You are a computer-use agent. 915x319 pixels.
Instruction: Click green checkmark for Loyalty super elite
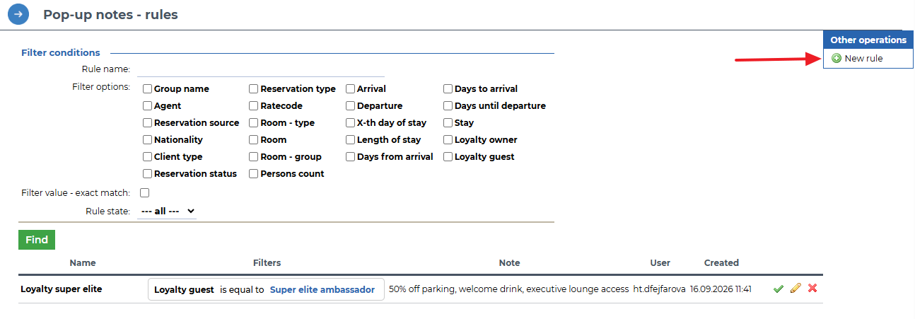pos(779,289)
